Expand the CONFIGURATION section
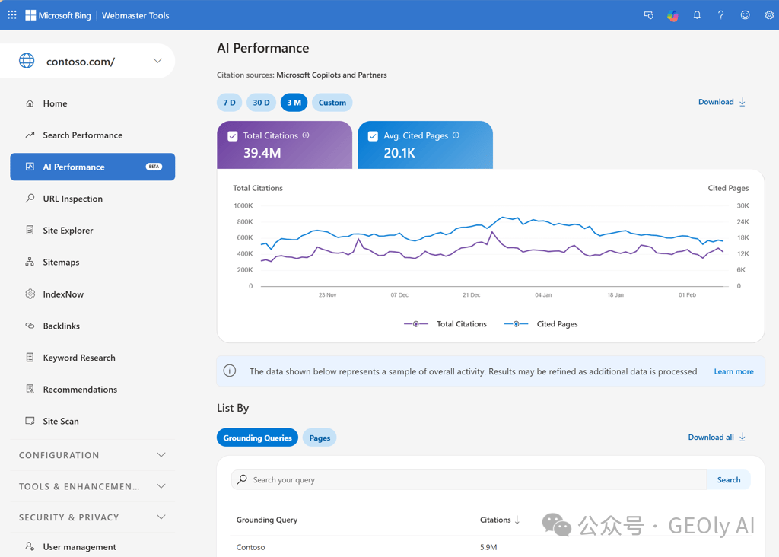 [92, 455]
